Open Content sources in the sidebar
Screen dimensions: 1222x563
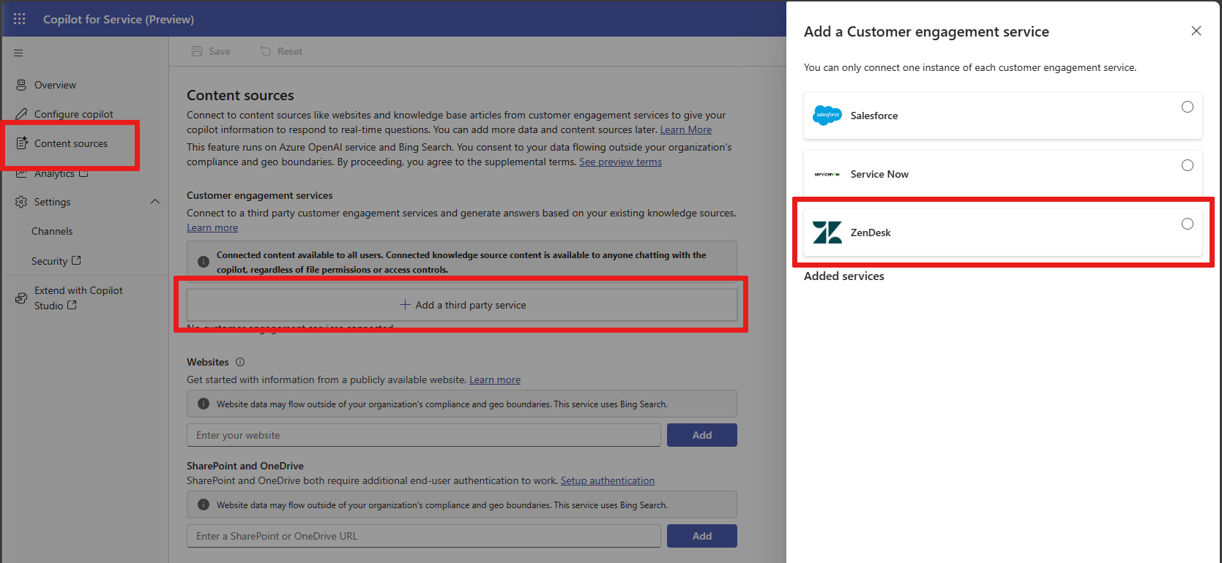pos(71,143)
